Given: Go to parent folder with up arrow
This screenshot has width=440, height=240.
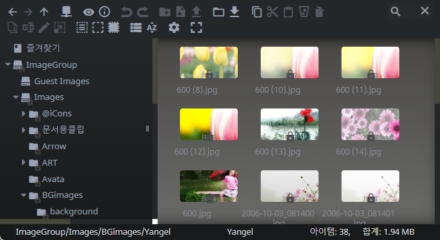Looking at the screenshot, I should coord(44,12).
